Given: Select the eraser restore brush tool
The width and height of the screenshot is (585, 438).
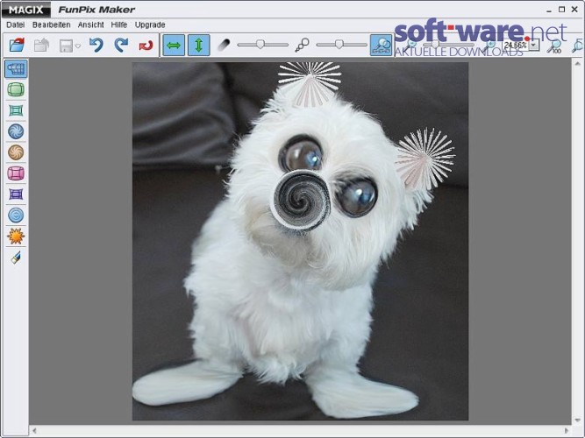Looking at the screenshot, I should [x=16, y=258].
